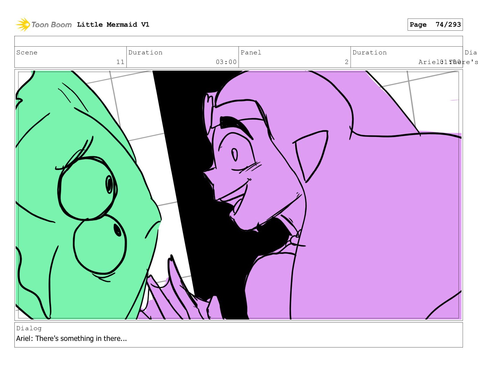The image size is (478, 369).
Task: Click the 'Panel' header label
Action: 251,52
